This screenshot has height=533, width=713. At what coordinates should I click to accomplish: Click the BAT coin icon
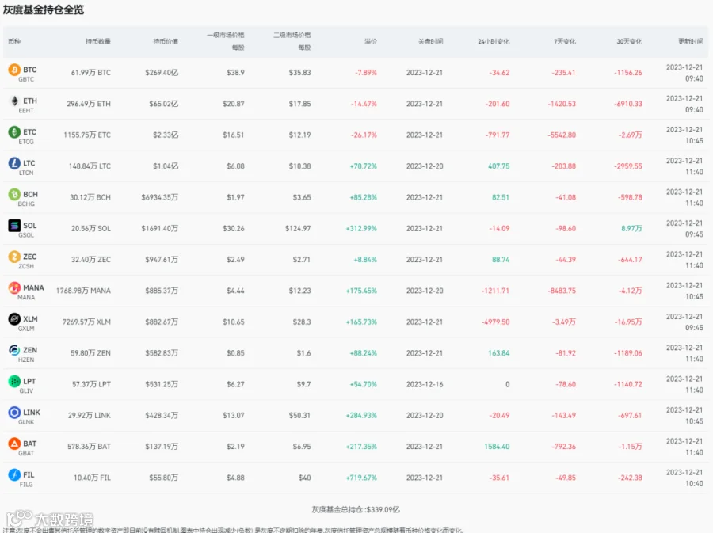tap(14, 444)
